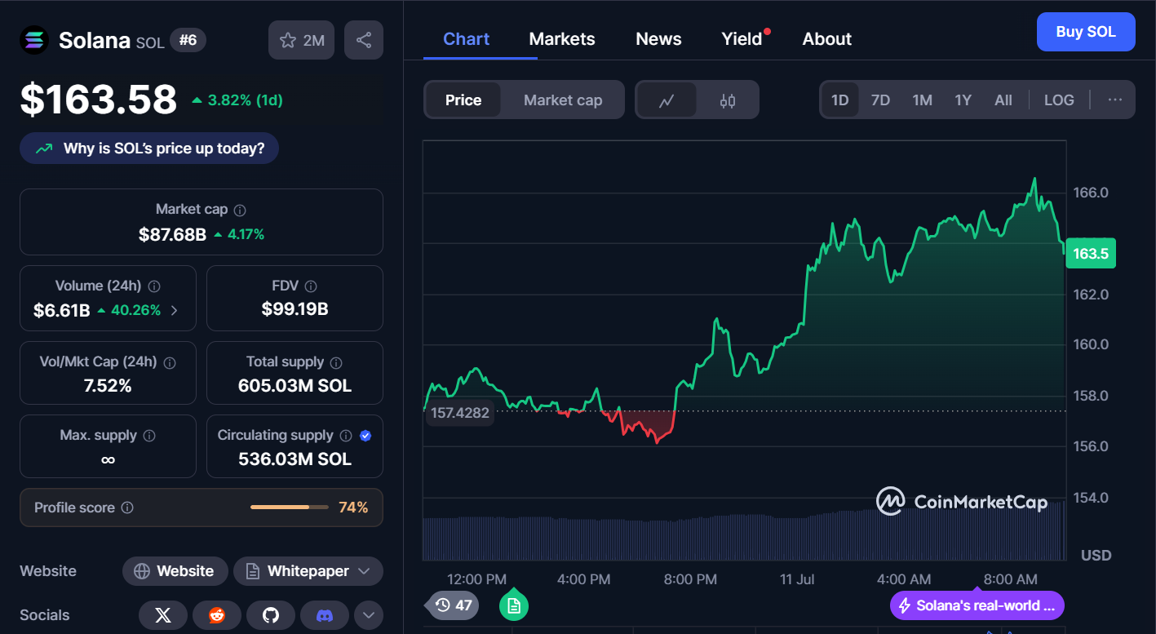This screenshot has height=634, width=1156.
Task: Switch to the News tab
Action: [658, 39]
